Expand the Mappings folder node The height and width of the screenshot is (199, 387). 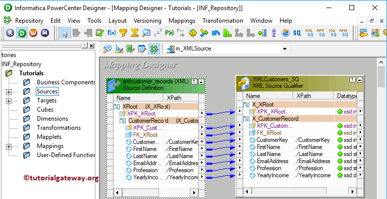click(9, 146)
